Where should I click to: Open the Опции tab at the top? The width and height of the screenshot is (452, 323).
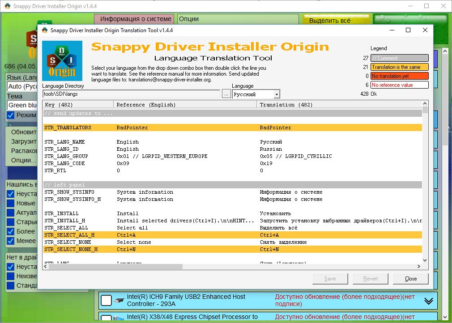click(x=238, y=19)
